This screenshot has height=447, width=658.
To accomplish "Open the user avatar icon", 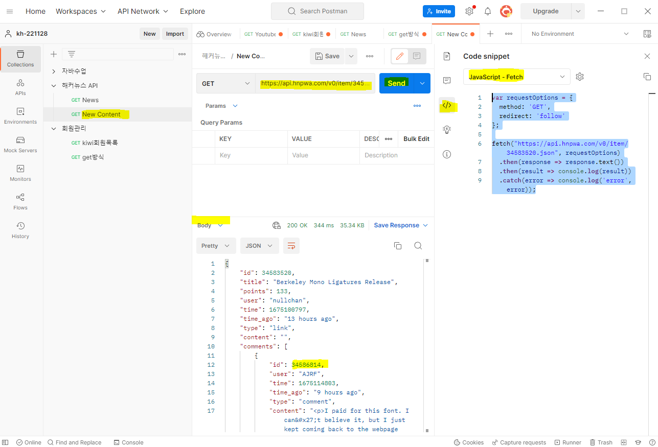I will pyautogui.click(x=506, y=11).
